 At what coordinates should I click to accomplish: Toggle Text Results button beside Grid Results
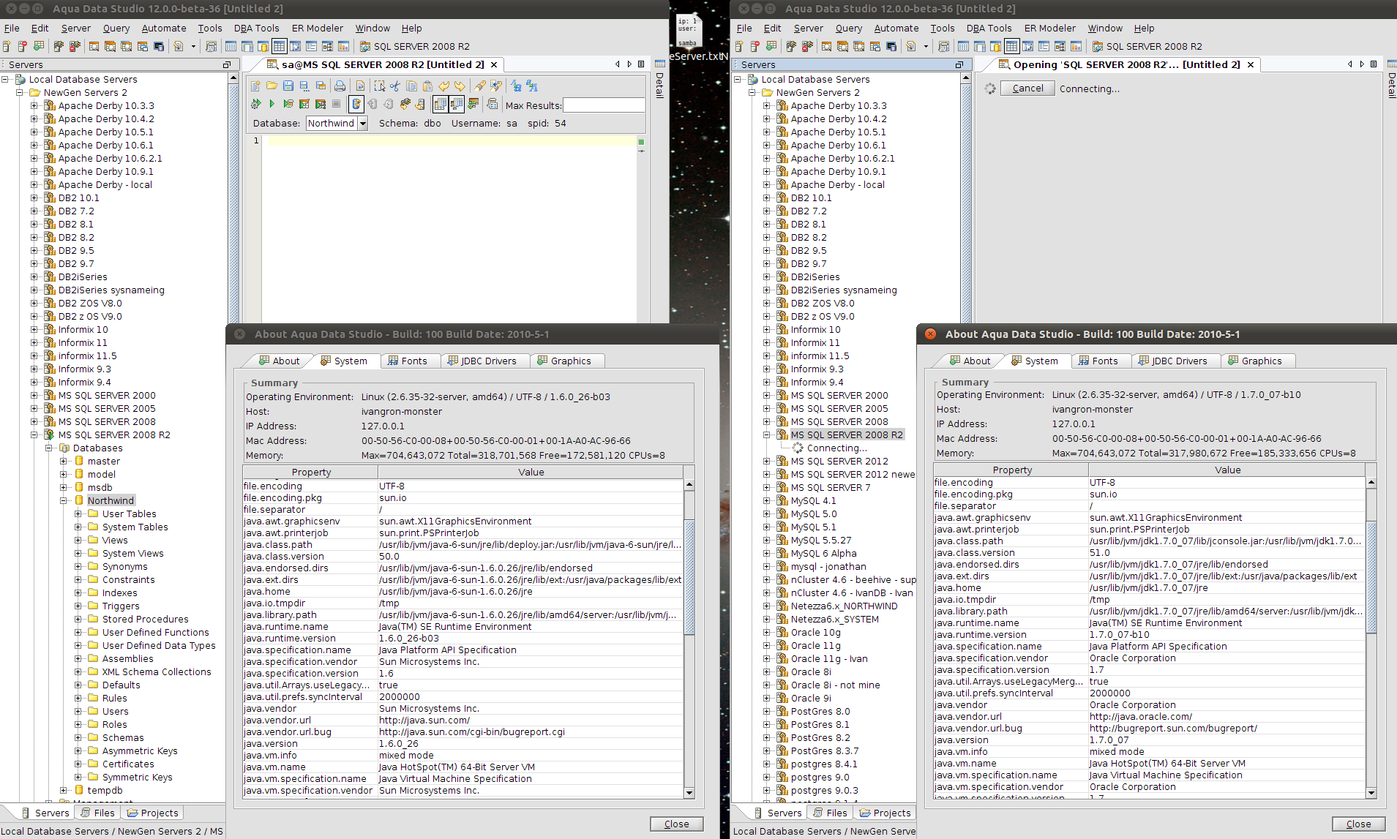tap(457, 105)
